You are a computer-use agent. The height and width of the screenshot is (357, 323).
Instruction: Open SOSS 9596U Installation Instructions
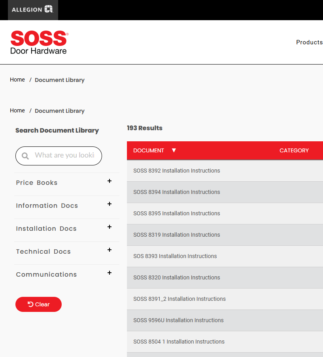pyautogui.click(x=178, y=320)
